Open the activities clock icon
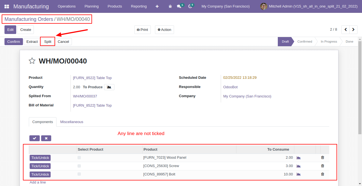Viewport: 362px width, 186px height. (x=190, y=6)
